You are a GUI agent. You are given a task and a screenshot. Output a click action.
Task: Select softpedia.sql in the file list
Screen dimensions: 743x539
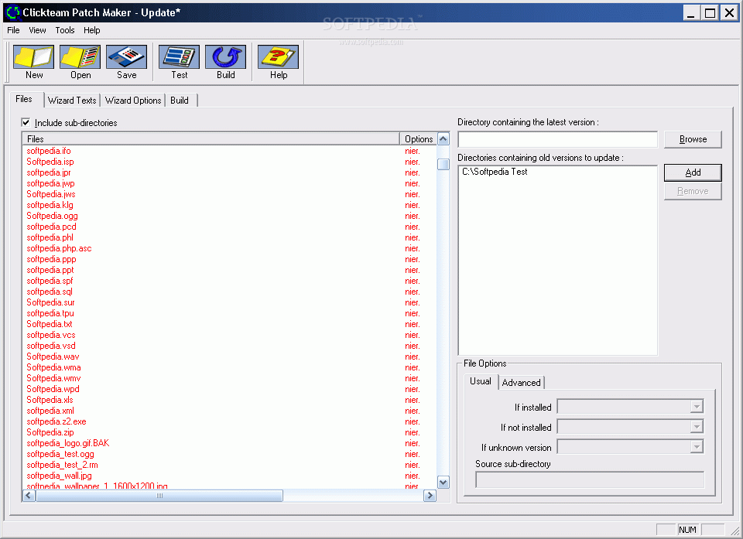(x=50, y=292)
